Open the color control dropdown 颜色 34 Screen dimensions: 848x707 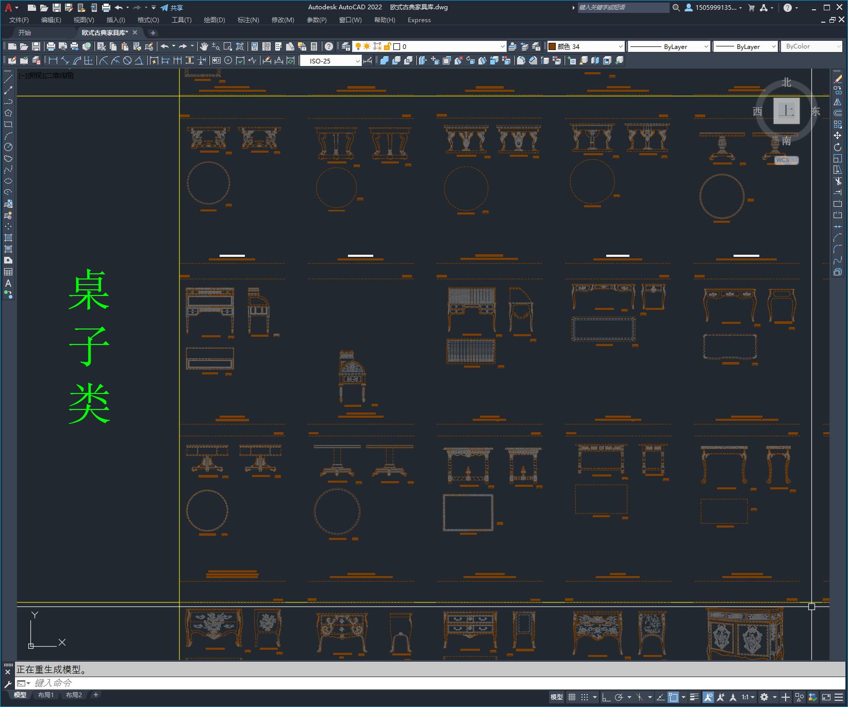pyautogui.click(x=586, y=46)
